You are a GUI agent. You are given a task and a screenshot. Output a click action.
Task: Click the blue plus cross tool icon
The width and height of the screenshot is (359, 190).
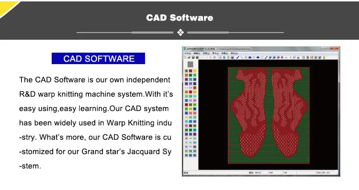tap(282, 57)
